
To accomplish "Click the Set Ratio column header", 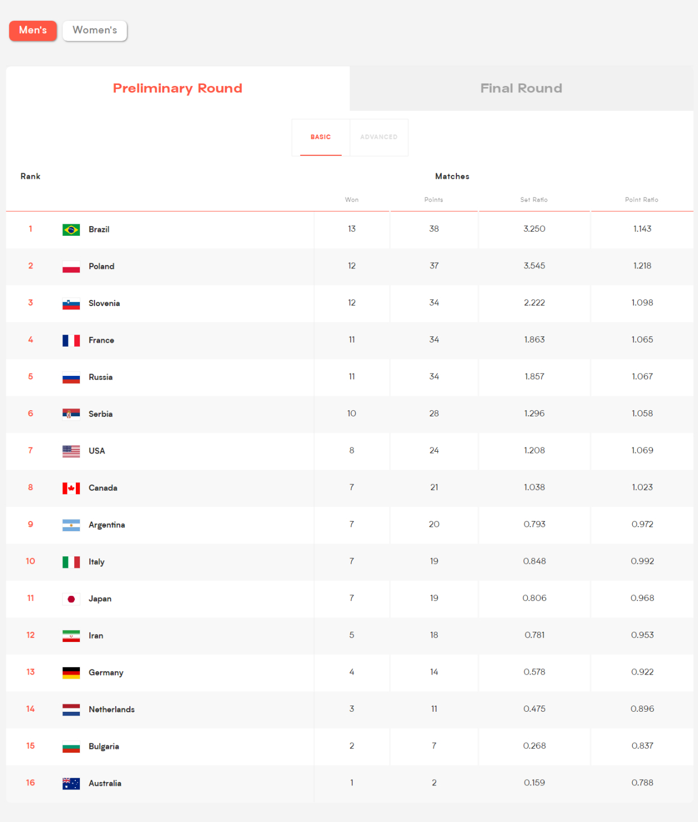I will 533,200.
